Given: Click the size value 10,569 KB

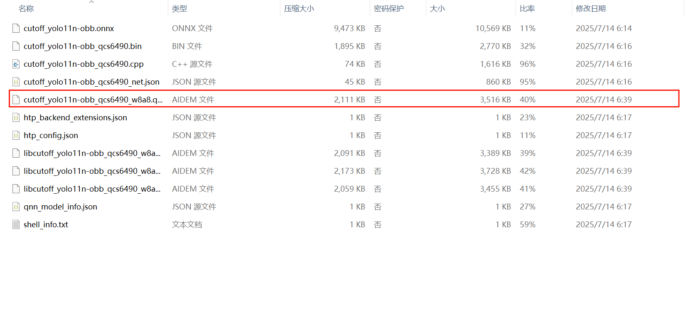Looking at the screenshot, I should tap(493, 28).
